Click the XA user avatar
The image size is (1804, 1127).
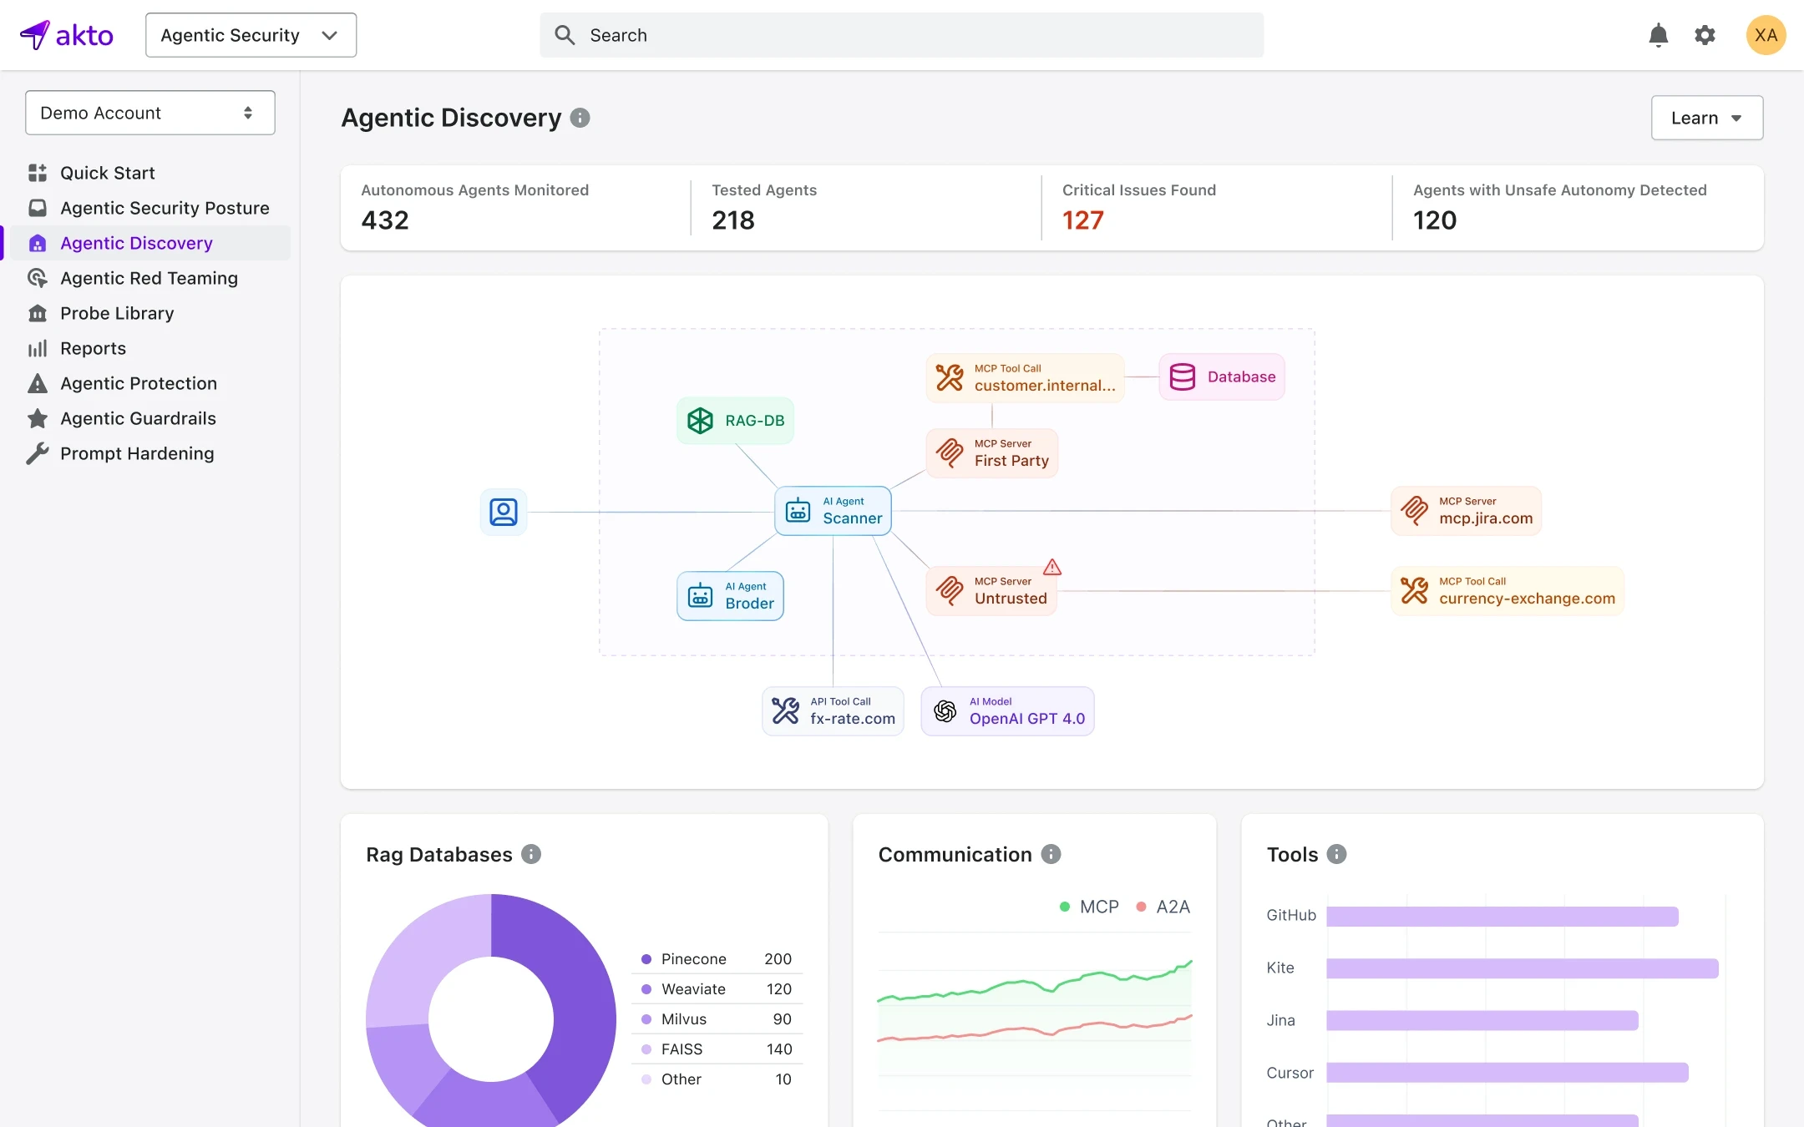click(x=1766, y=35)
